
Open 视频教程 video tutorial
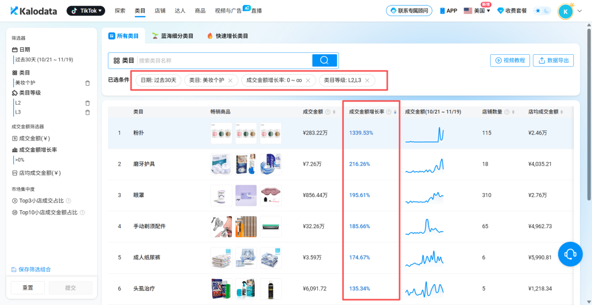(x=510, y=60)
